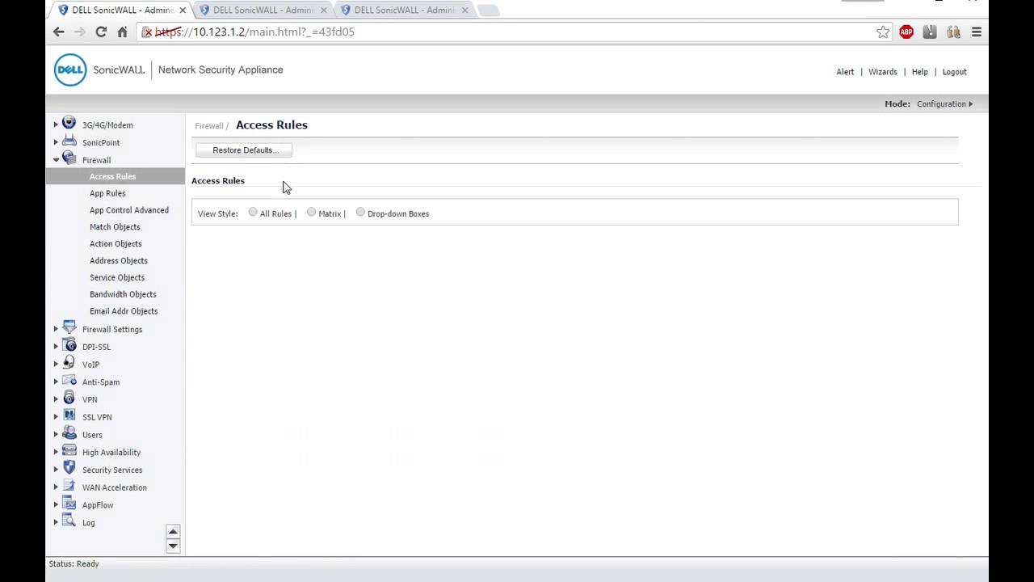Open the Alert link
1034x582 pixels.
(845, 72)
